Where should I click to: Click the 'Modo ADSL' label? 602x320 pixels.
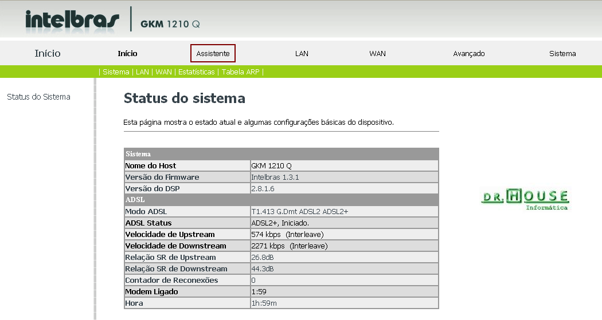pyautogui.click(x=146, y=212)
